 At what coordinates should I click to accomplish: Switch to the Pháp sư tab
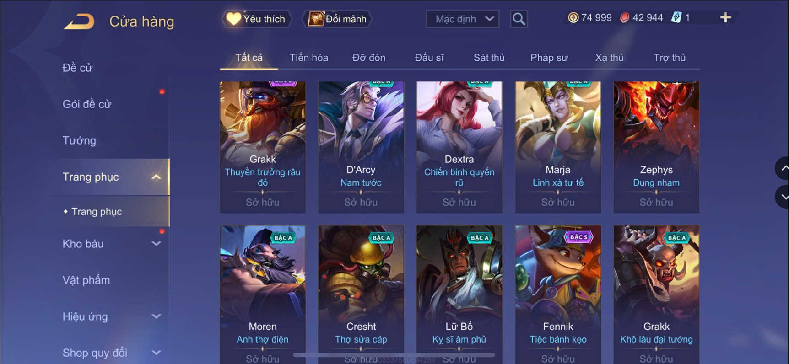(549, 58)
